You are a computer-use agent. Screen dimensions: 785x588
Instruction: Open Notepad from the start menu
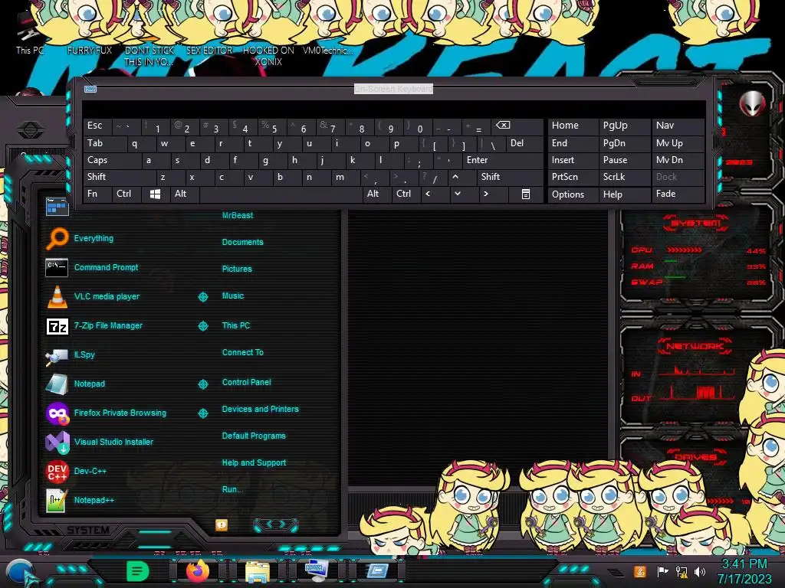[x=76, y=384]
